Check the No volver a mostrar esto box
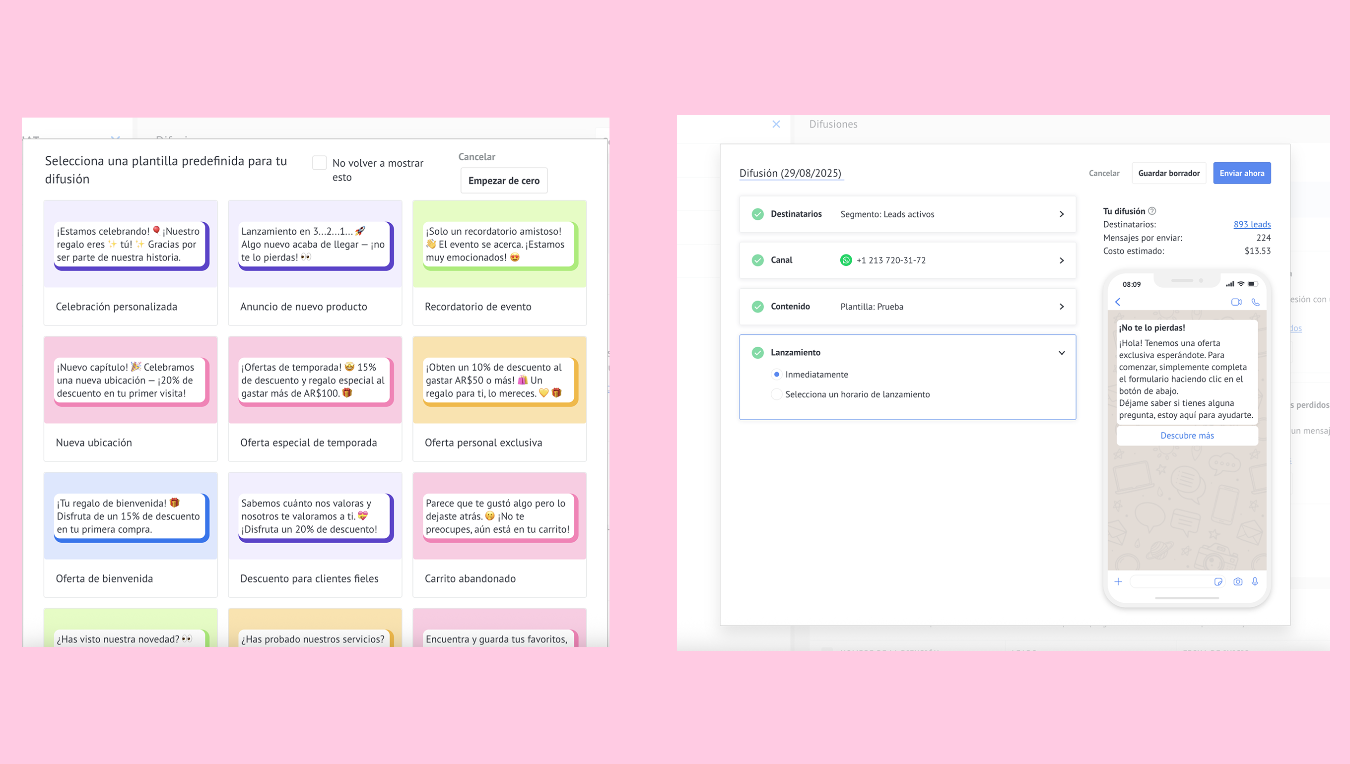The width and height of the screenshot is (1350, 764). [x=319, y=163]
